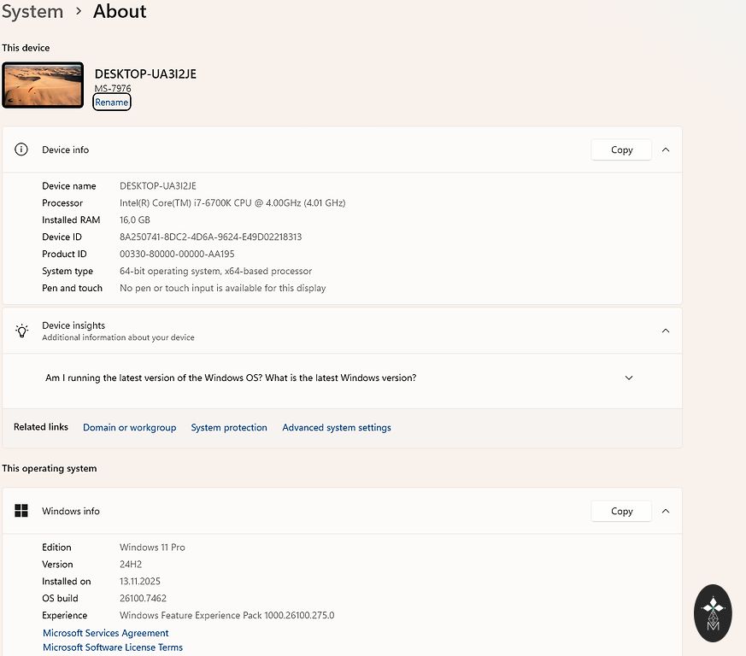Open the Domain or workgroup link

click(129, 427)
